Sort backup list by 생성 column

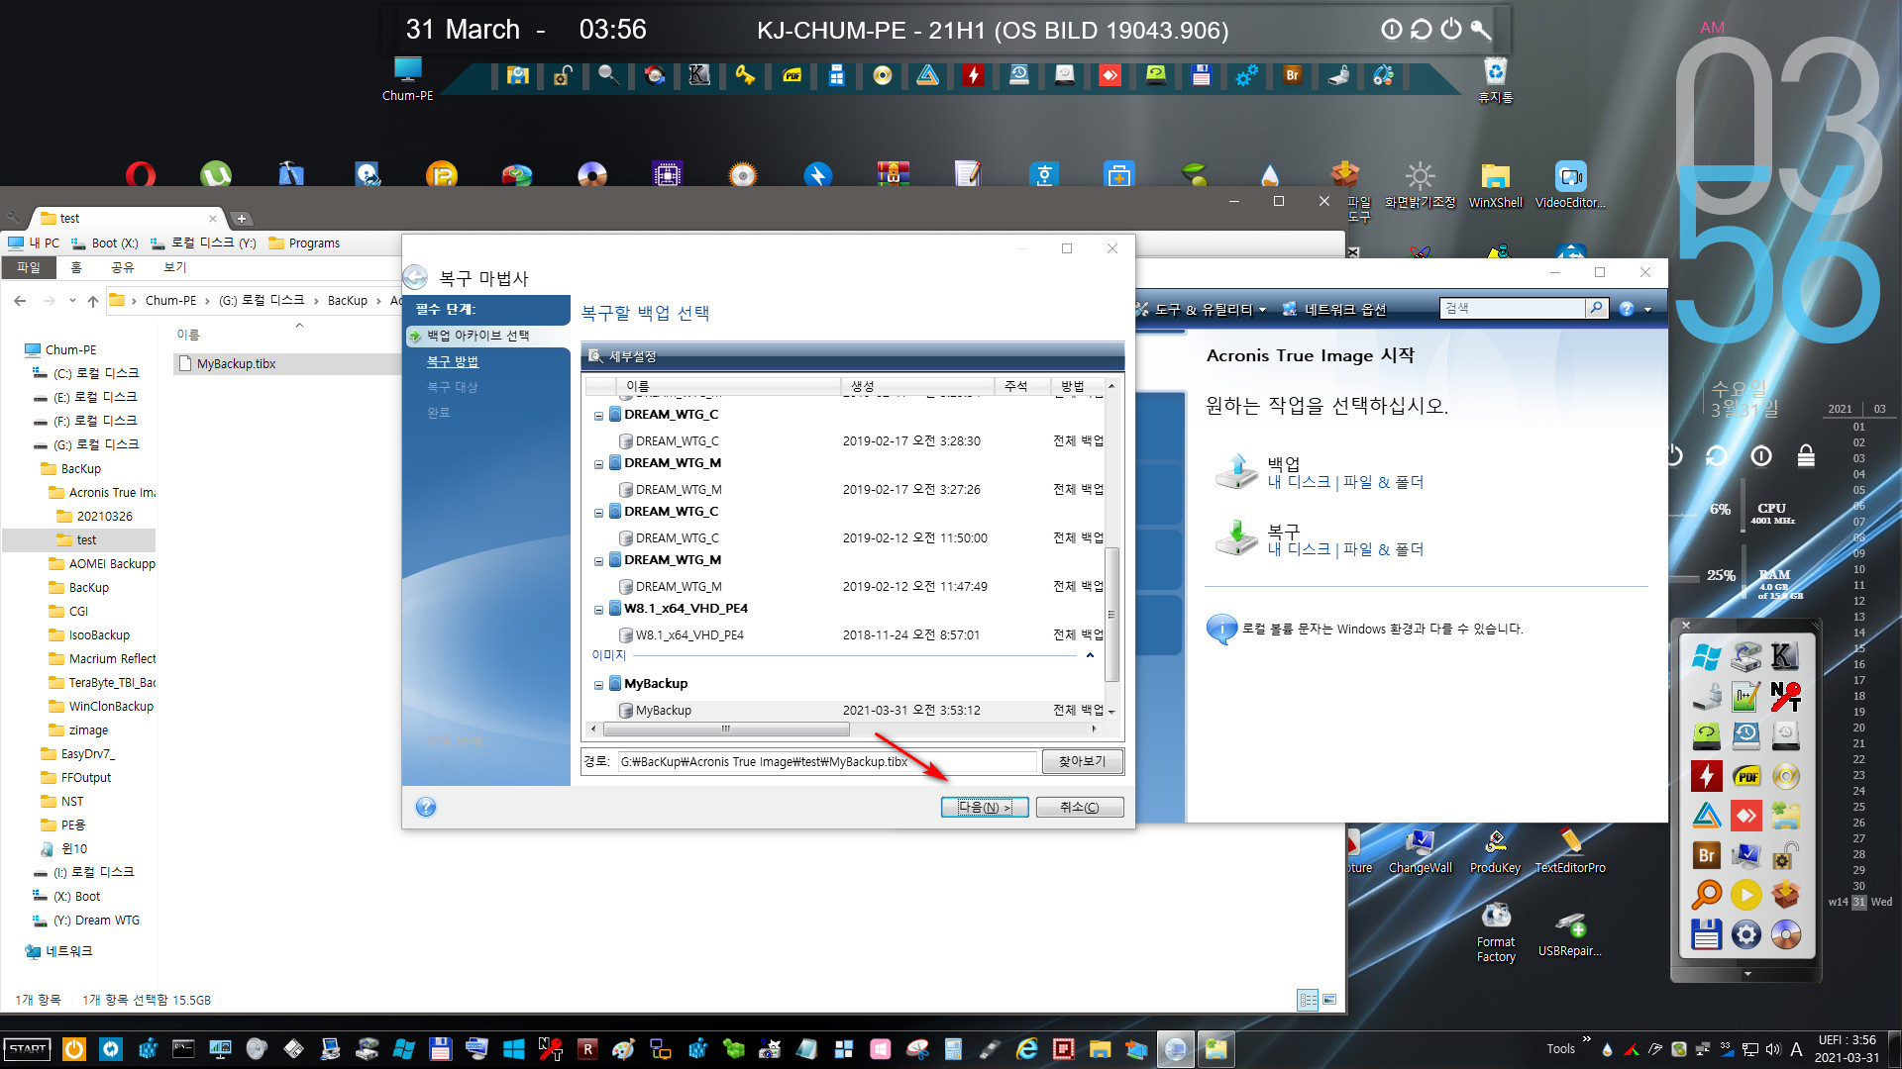[917, 386]
